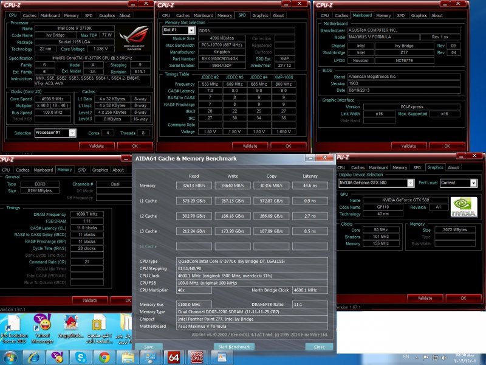Show hidden system tray icons
The image size is (486, 365).
(x=416, y=358)
